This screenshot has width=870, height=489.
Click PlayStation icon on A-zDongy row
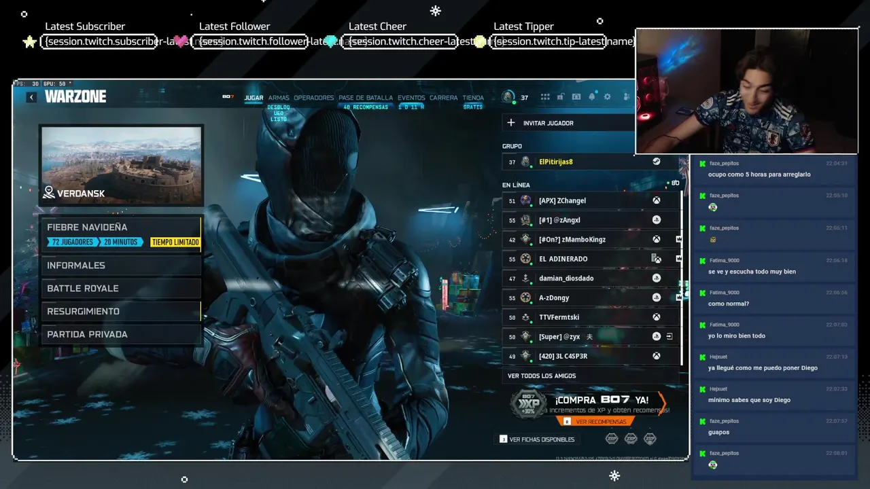[657, 297]
